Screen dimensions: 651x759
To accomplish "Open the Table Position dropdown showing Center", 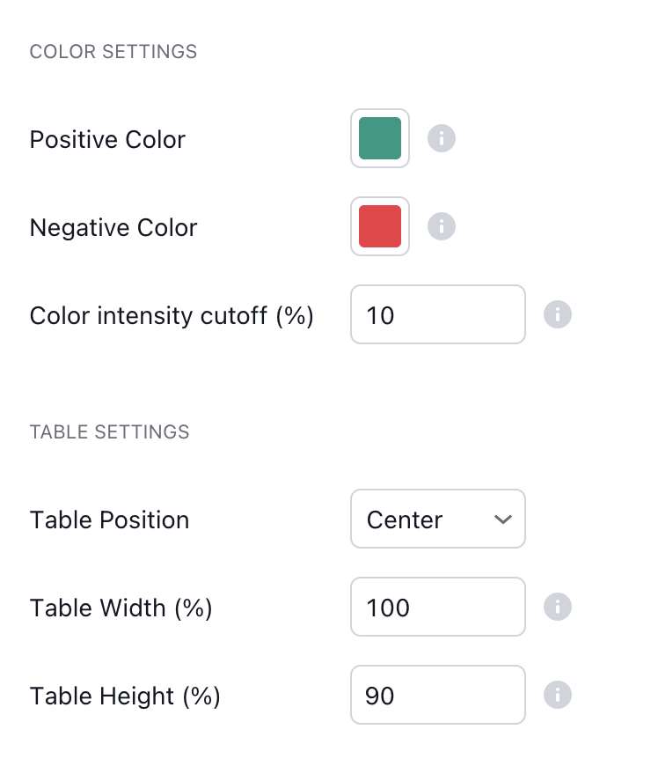I will click(x=437, y=520).
